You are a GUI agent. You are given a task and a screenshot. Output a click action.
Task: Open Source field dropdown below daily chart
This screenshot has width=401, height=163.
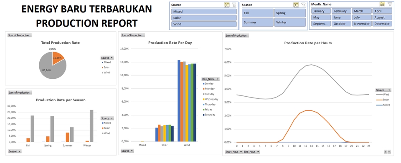(127, 151)
